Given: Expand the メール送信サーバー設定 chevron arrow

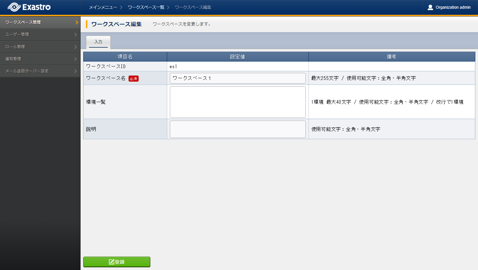Looking at the screenshot, I should coord(76,71).
